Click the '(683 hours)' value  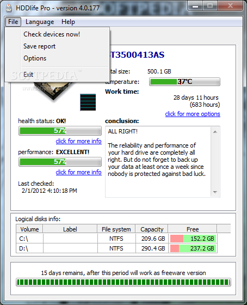[205, 105]
